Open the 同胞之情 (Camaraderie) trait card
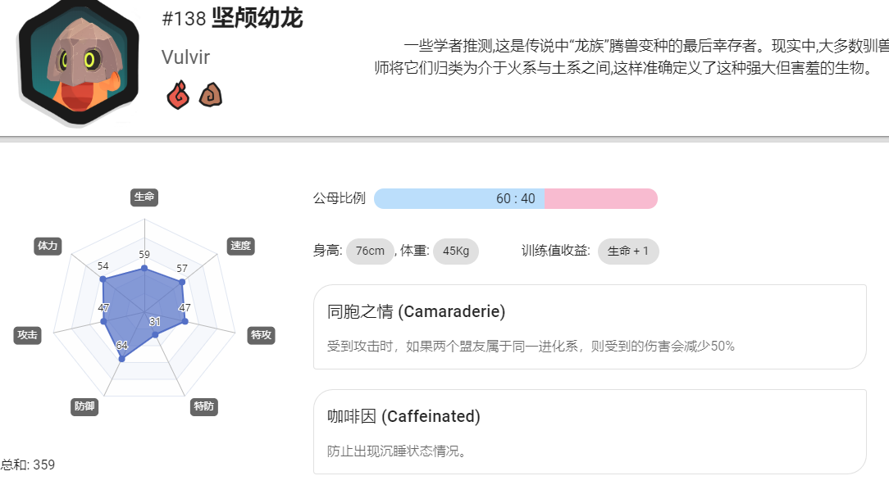Image resolution: width=889 pixels, height=485 pixels. 590,327
